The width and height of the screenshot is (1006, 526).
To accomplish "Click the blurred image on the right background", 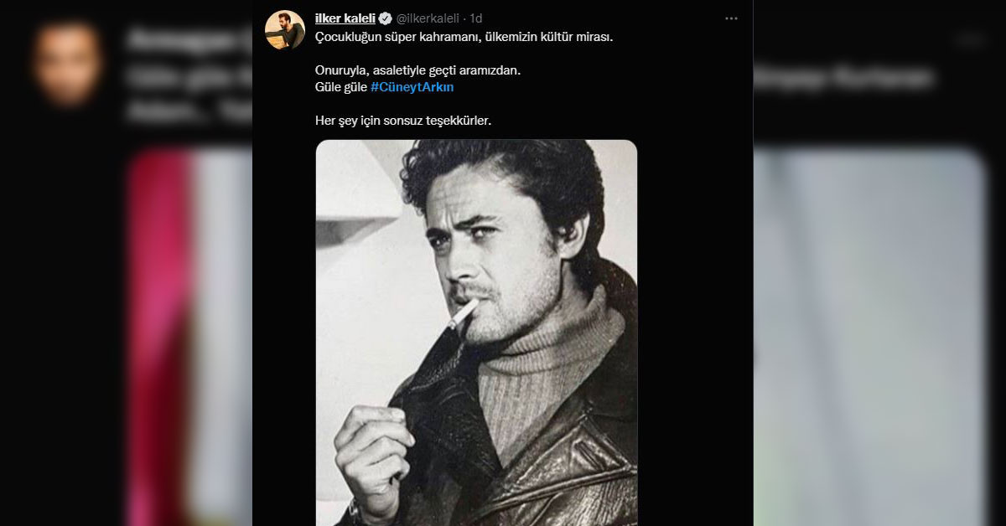I will (872, 335).
